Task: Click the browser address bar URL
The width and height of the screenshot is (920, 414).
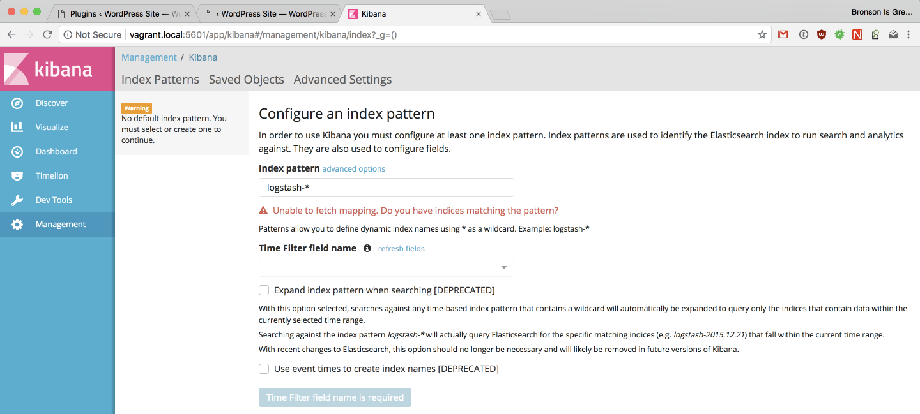Action: click(x=263, y=34)
